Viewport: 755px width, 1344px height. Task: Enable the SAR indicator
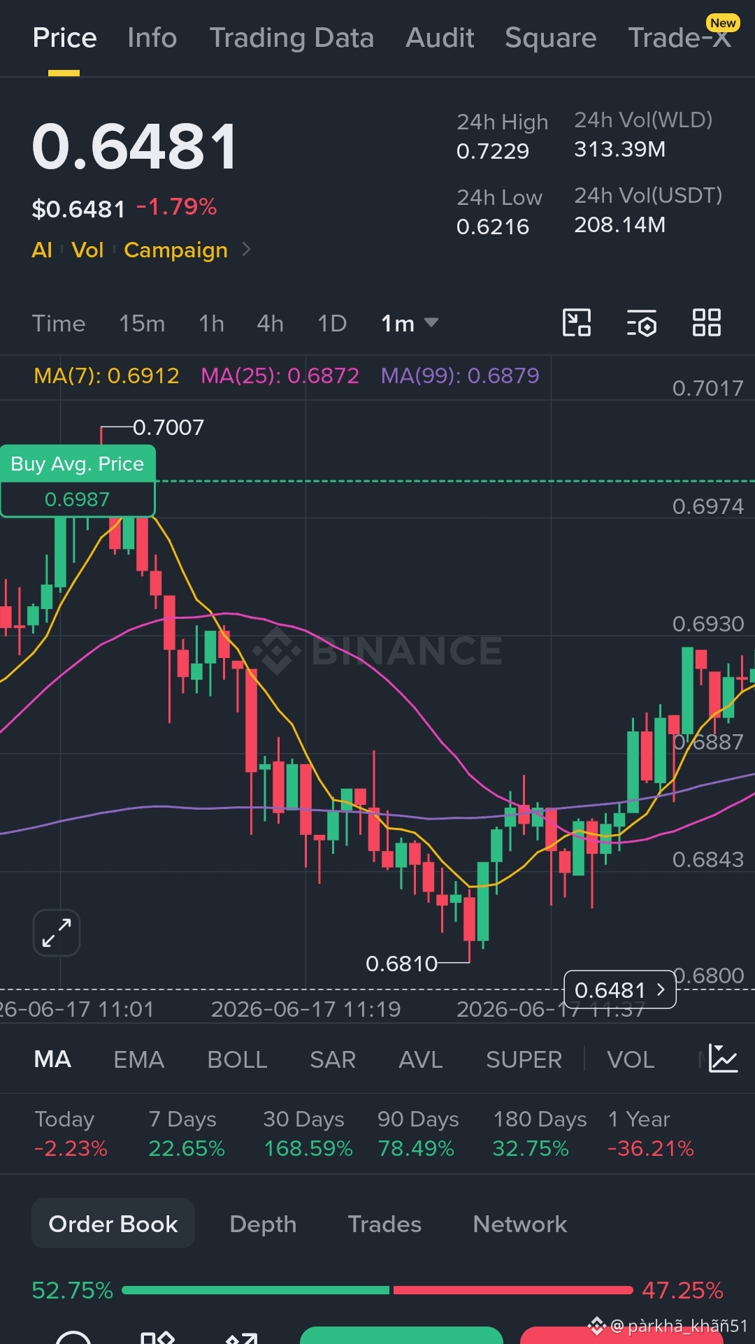click(x=333, y=1059)
